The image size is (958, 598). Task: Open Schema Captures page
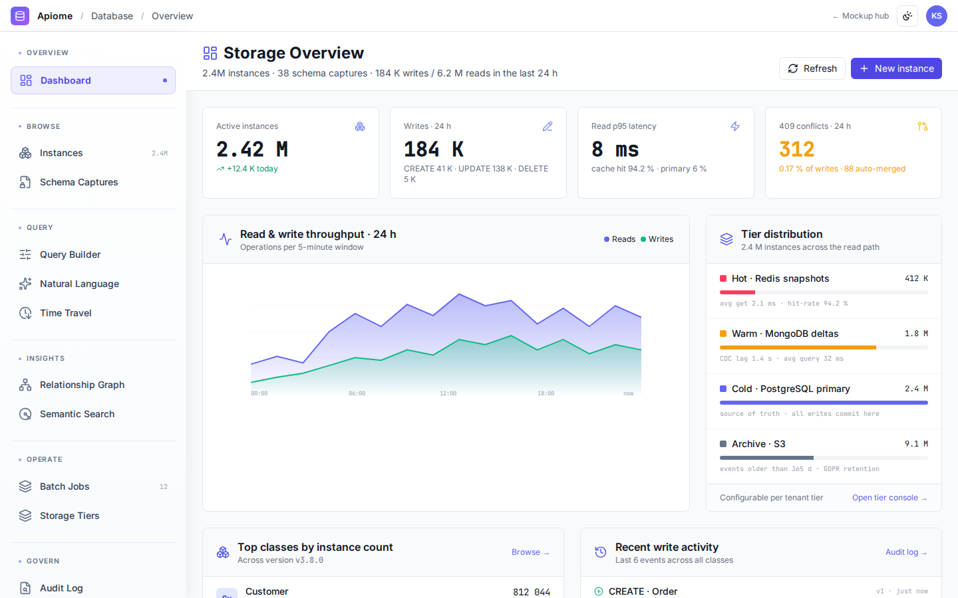click(93, 182)
